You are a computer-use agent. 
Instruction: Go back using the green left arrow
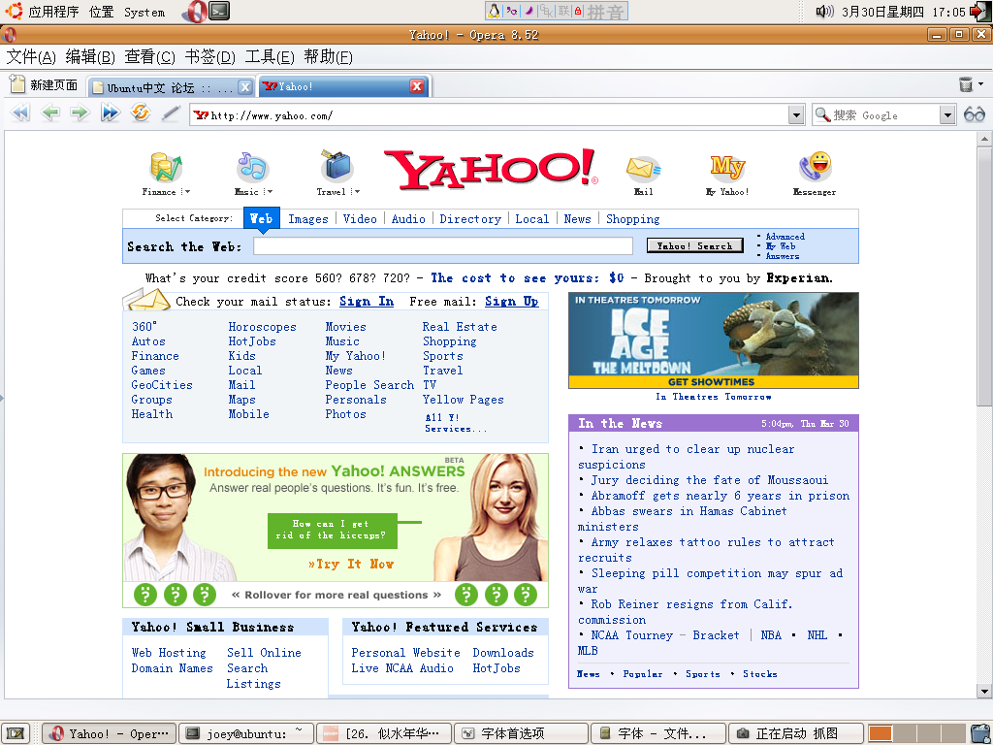(x=50, y=113)
